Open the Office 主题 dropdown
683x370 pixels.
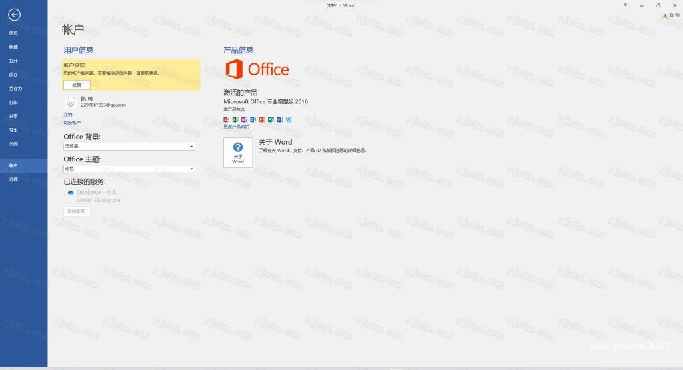click(129, 169)
